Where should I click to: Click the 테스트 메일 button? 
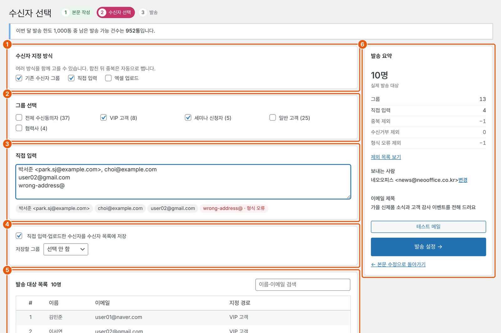tap(428, 227)
